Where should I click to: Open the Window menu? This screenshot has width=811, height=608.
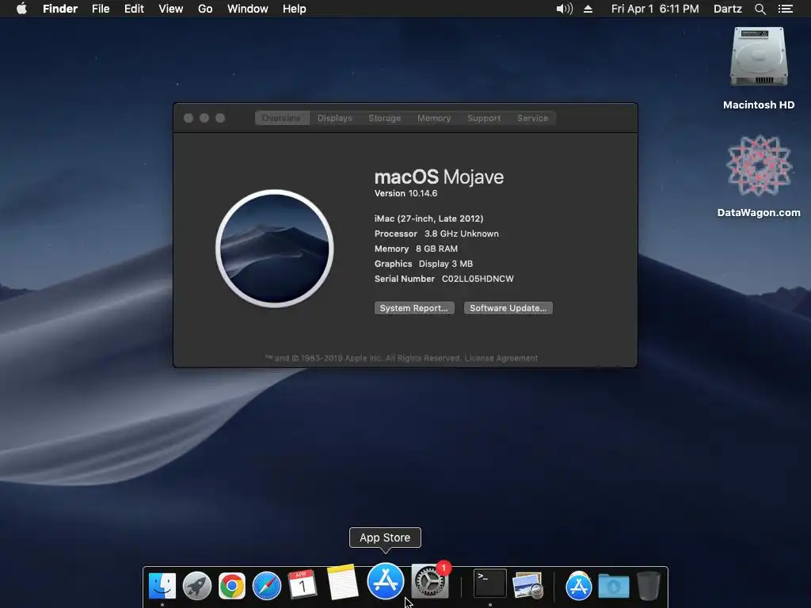click(248, 9)
